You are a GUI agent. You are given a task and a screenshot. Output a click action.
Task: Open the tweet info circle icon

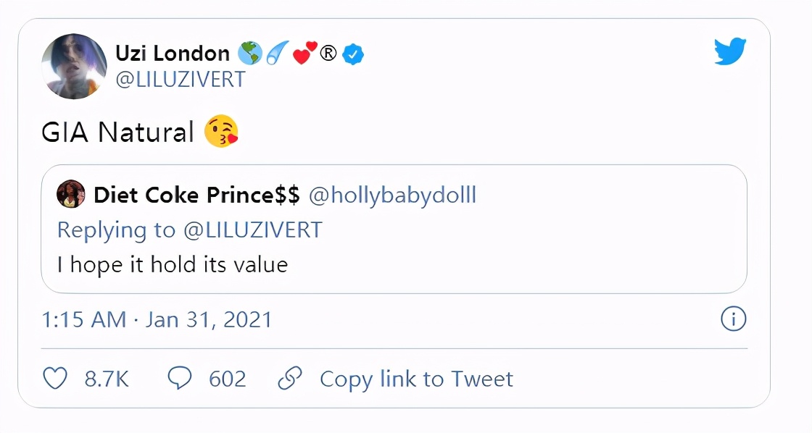click(734, 319)
